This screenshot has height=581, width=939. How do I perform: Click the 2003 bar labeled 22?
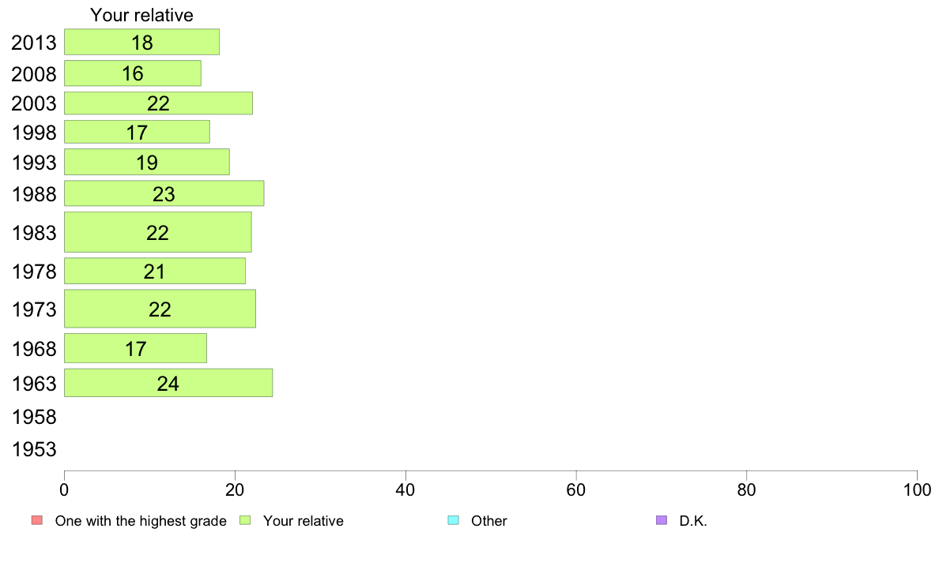(x=159, y=103)
